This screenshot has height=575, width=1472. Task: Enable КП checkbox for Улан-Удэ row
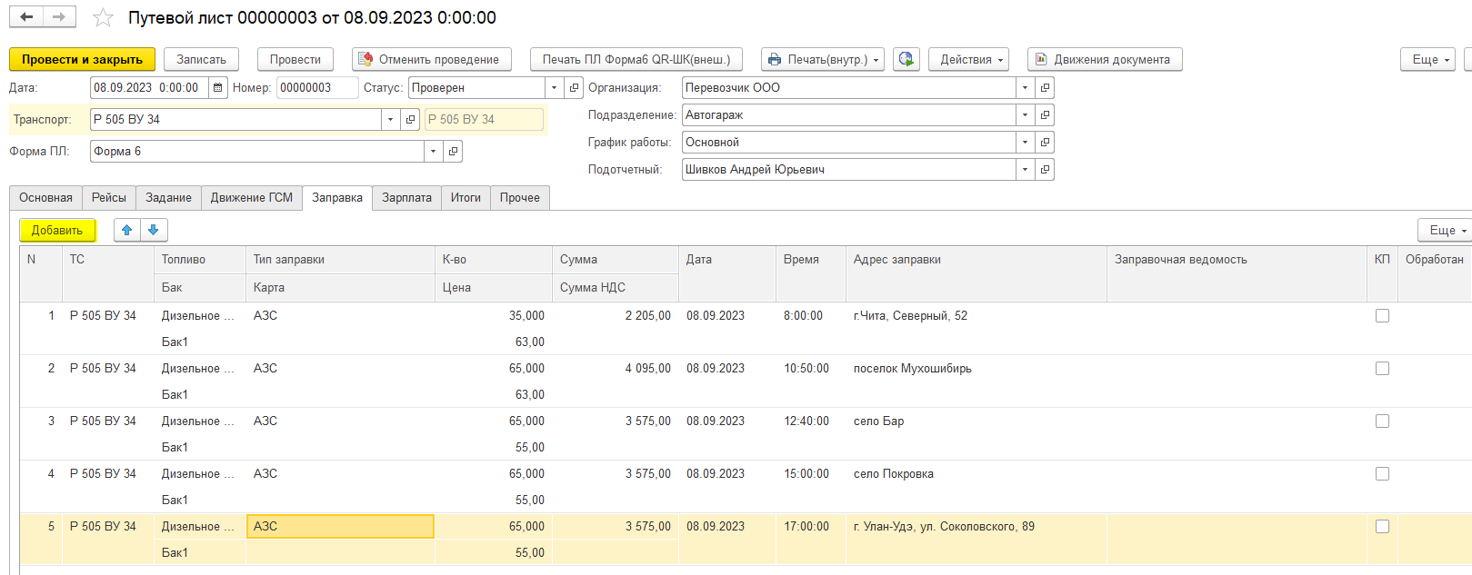tap(1382, 527)
